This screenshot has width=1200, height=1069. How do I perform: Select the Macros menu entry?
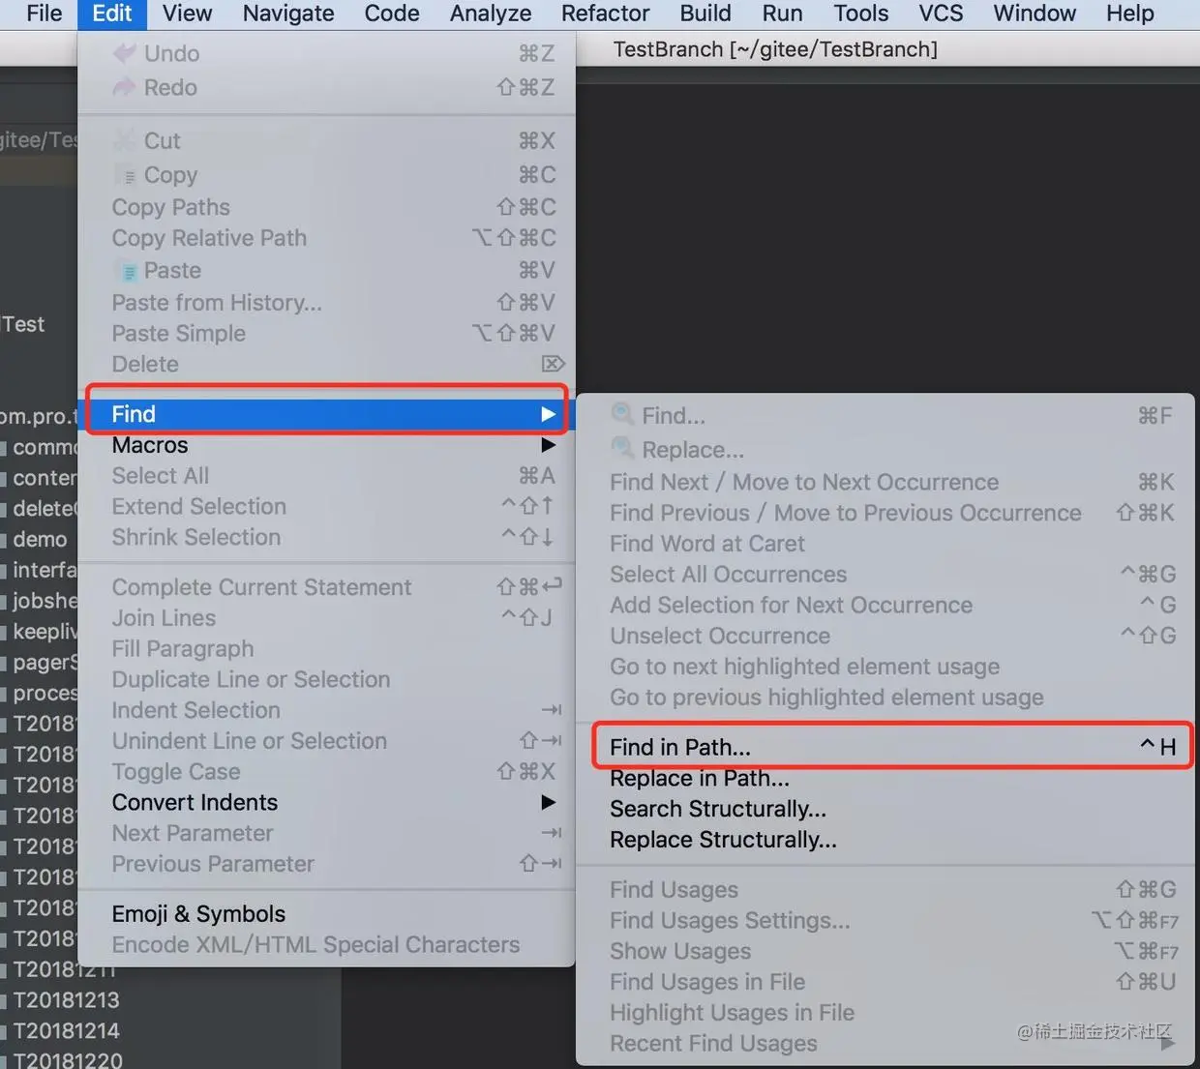(x=326, y=445)
